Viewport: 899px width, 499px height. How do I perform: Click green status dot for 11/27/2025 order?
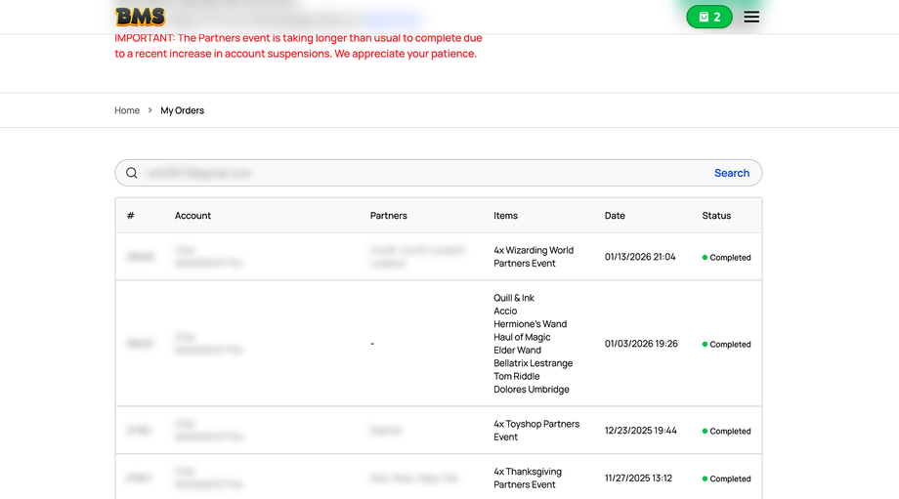(x=706, y=478)
